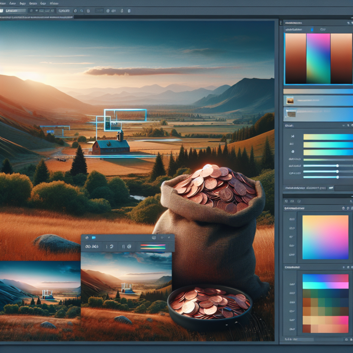
Task: Open the first menu in the menu bar
Action: click(2, 3)
